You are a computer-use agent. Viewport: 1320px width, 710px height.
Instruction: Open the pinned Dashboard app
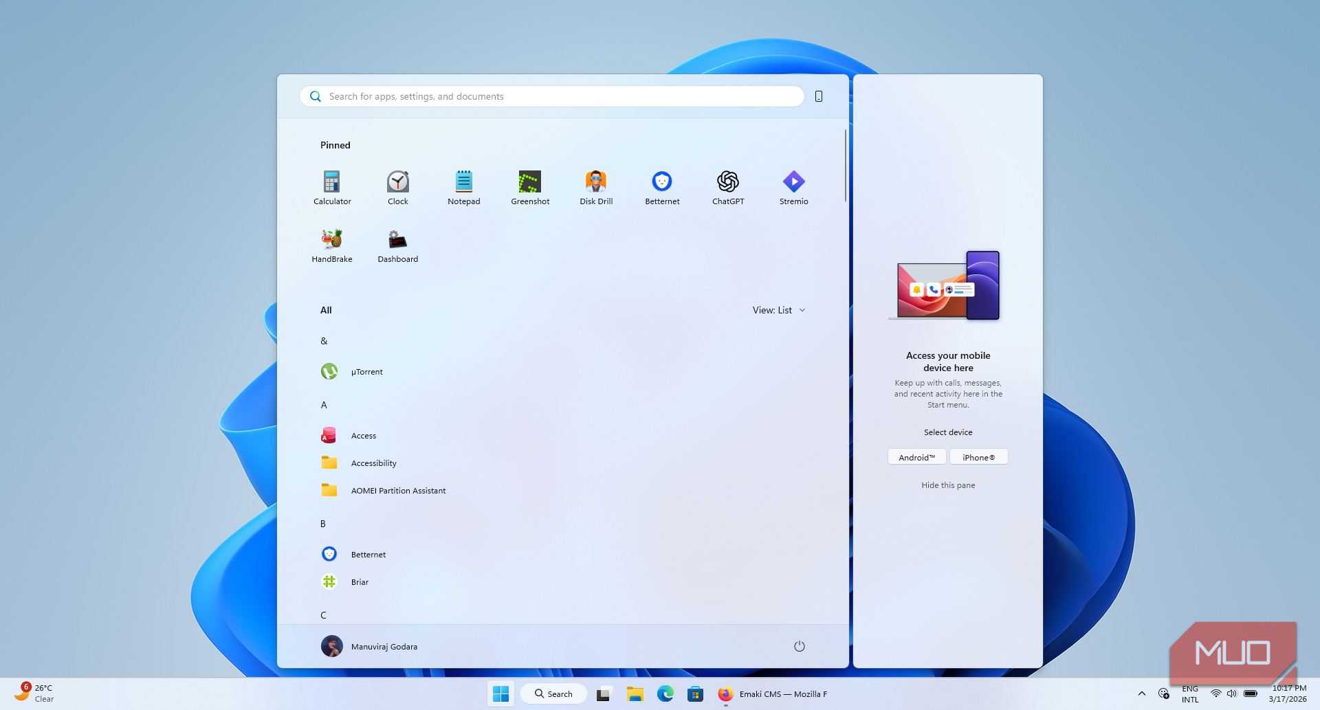[397, 246]
